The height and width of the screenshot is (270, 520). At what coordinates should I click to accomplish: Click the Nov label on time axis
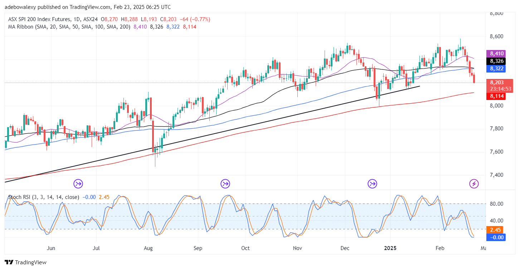coord(297,248)
